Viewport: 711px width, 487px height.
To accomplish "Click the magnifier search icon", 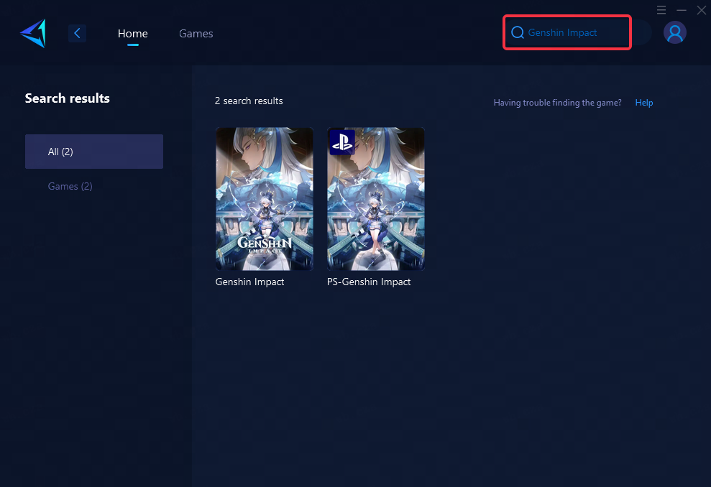I will [518, 32].
